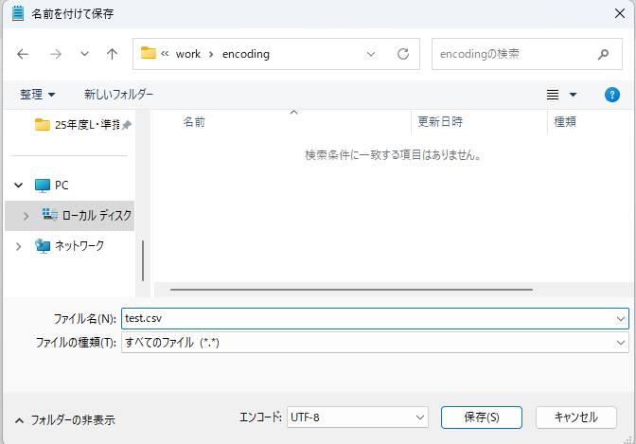Click the 保存(S) button
This screenshot has width=636, height=444.
(x=482, y=417)
